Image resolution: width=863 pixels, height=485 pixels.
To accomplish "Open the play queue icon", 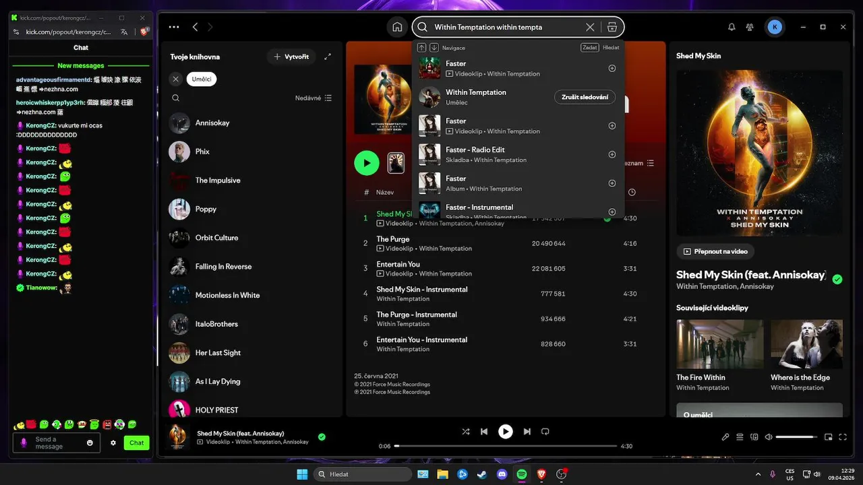I will [740, 437].
